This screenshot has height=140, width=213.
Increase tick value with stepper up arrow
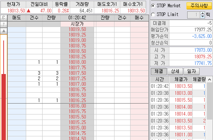click(202, 13)
